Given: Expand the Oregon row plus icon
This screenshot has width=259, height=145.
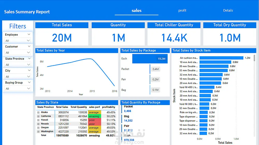Looking at the screenshot, I should click(x=38, y=128).
